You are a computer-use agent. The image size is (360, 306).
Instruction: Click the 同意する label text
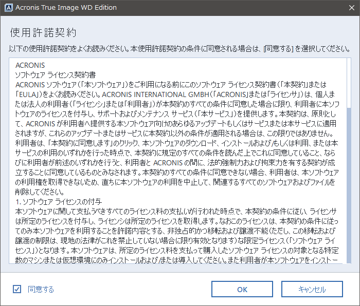(41, 289)
